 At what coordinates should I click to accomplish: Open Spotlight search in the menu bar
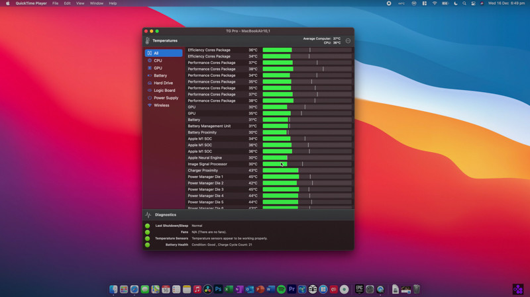point(464,3)
